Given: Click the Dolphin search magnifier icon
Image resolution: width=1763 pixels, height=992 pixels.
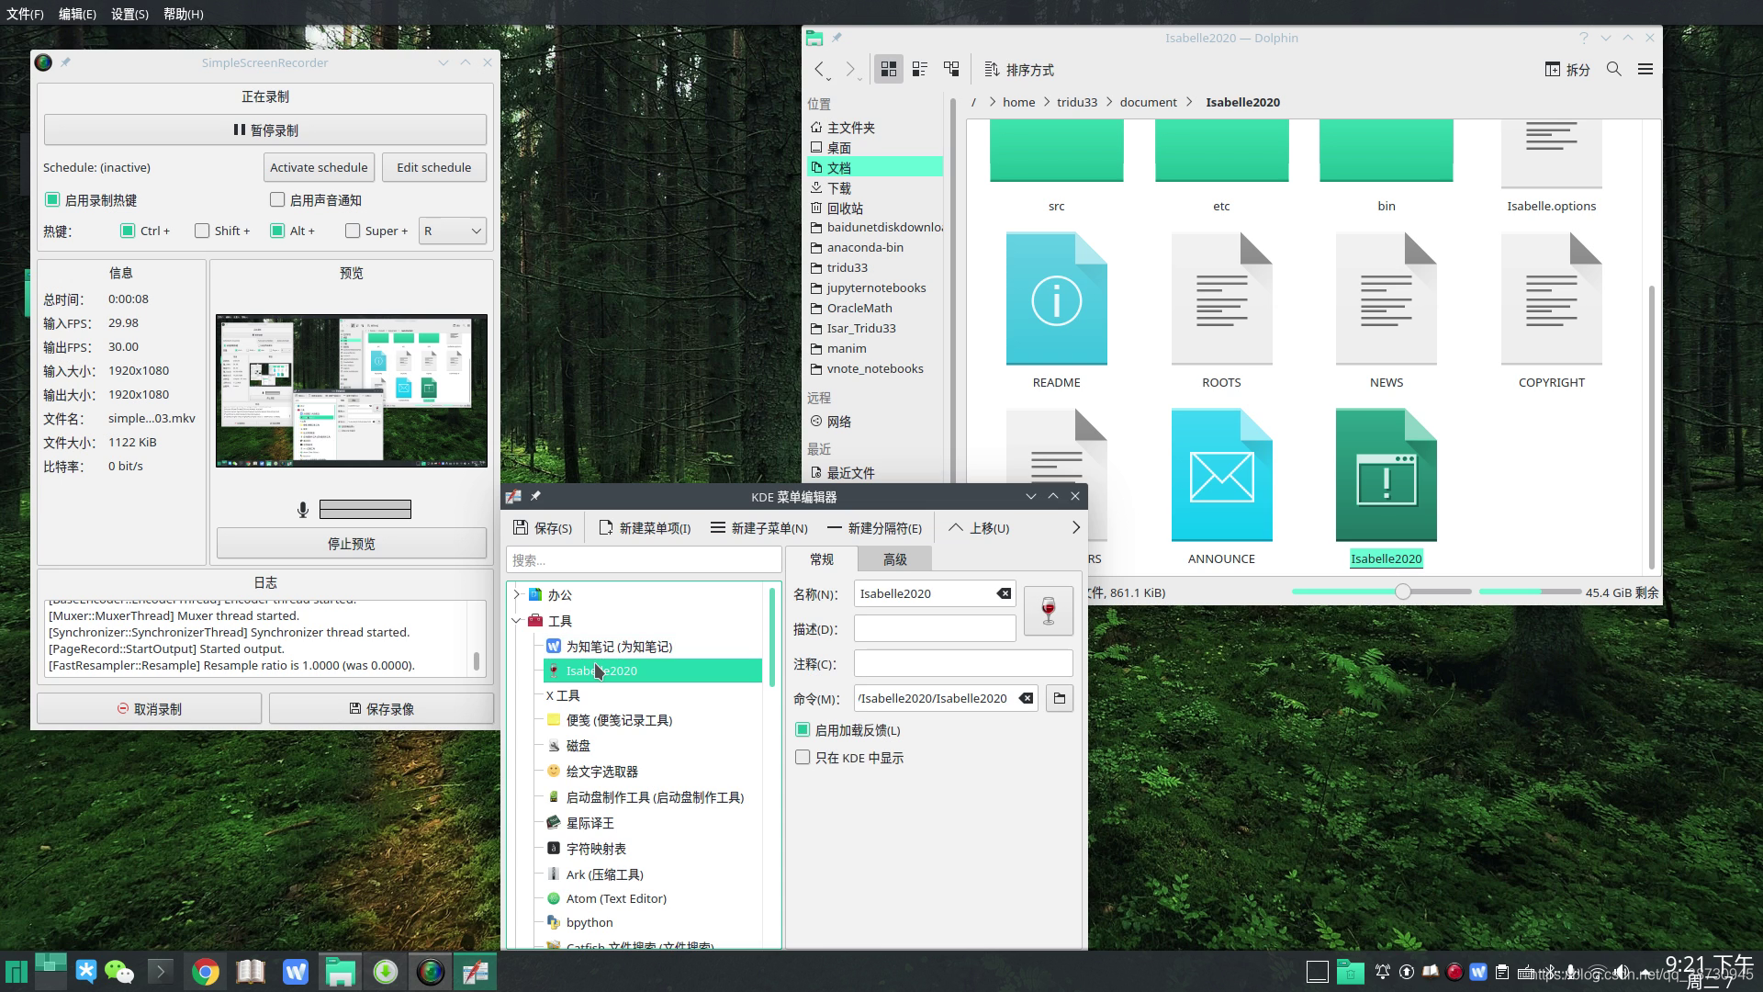Looking at the screenshot, I should pos(1613,69).
